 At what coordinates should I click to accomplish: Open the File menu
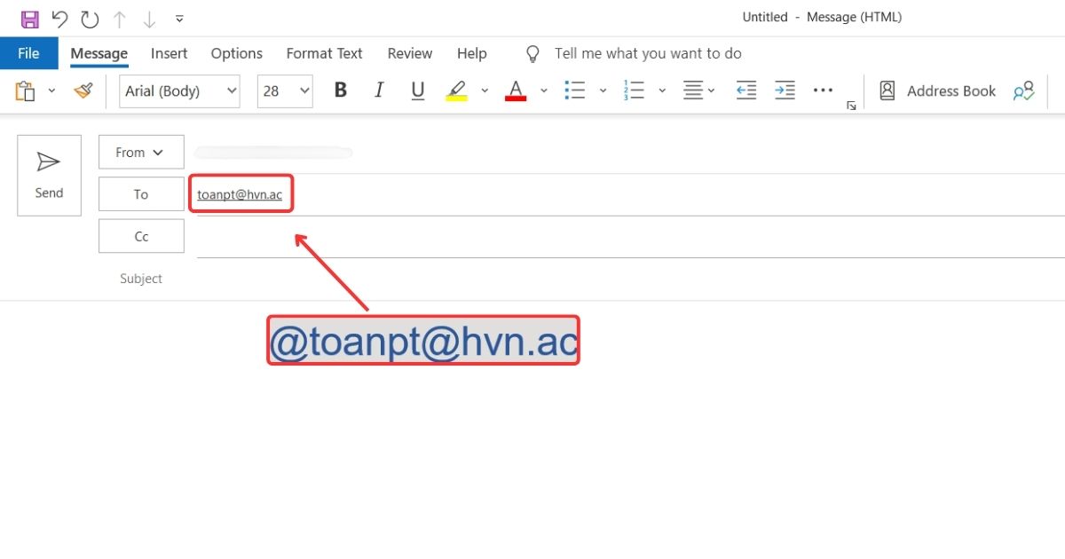tap(28, 53)
